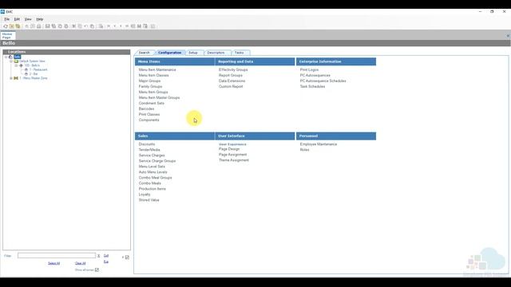511x287 pixels.
Task: Click the Save floppy-disk icon in the toolbar
Action: coord(48,26)
